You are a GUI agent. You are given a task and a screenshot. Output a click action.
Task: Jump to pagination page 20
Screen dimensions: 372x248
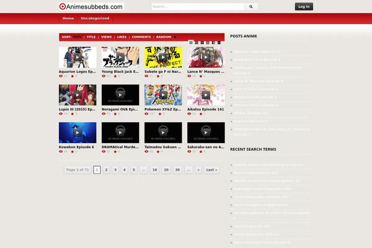[x=166, y=170]
